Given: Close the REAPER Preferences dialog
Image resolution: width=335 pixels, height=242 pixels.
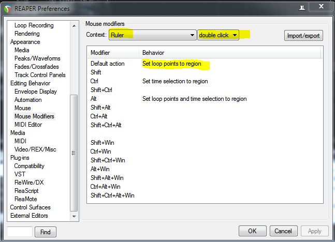Looking at the screenshot, I should 321,6.
